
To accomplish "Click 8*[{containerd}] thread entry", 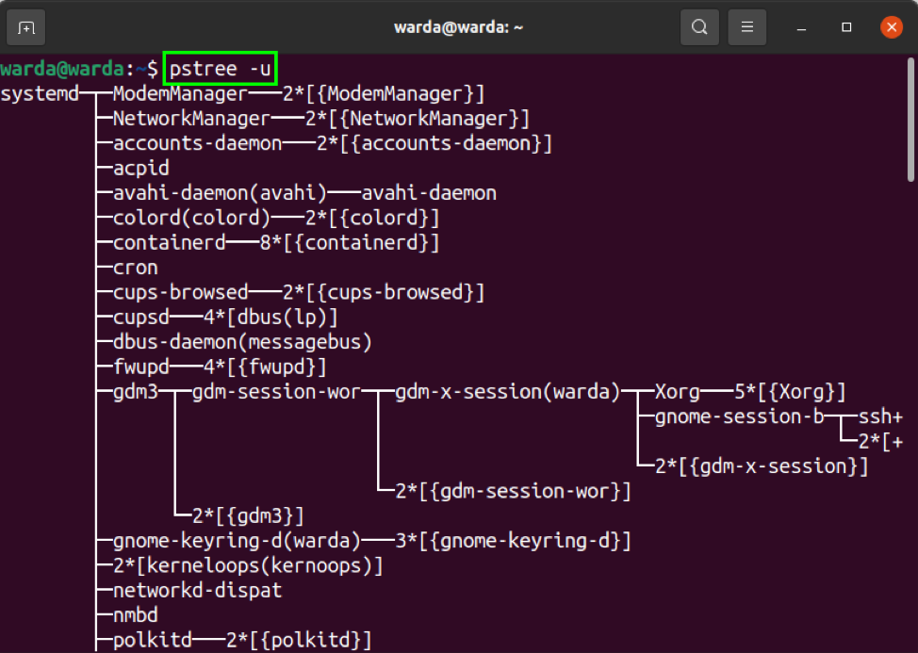I will (350, 243).
